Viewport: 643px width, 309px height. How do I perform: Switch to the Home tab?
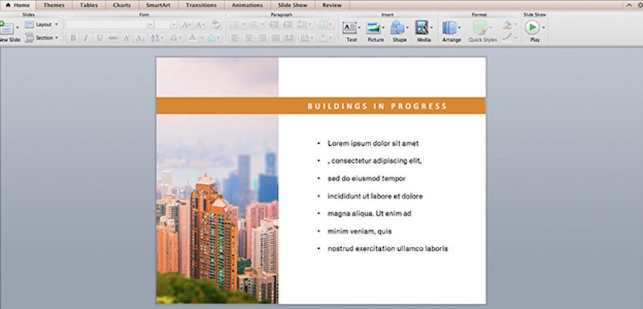tap(18, 6)
